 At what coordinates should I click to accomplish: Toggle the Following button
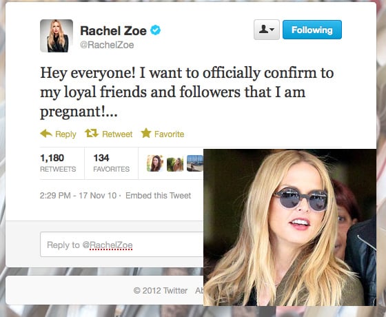tap(312, 30)
